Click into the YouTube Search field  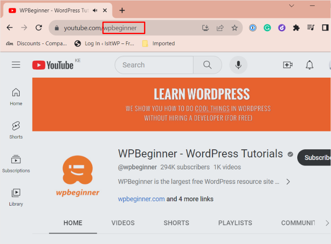[154, 65]
